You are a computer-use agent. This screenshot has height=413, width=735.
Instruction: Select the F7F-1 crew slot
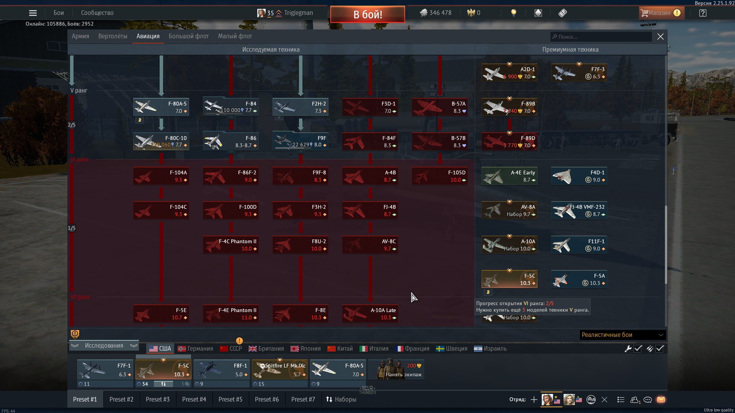pyautogui.click(x=105, y=369)
